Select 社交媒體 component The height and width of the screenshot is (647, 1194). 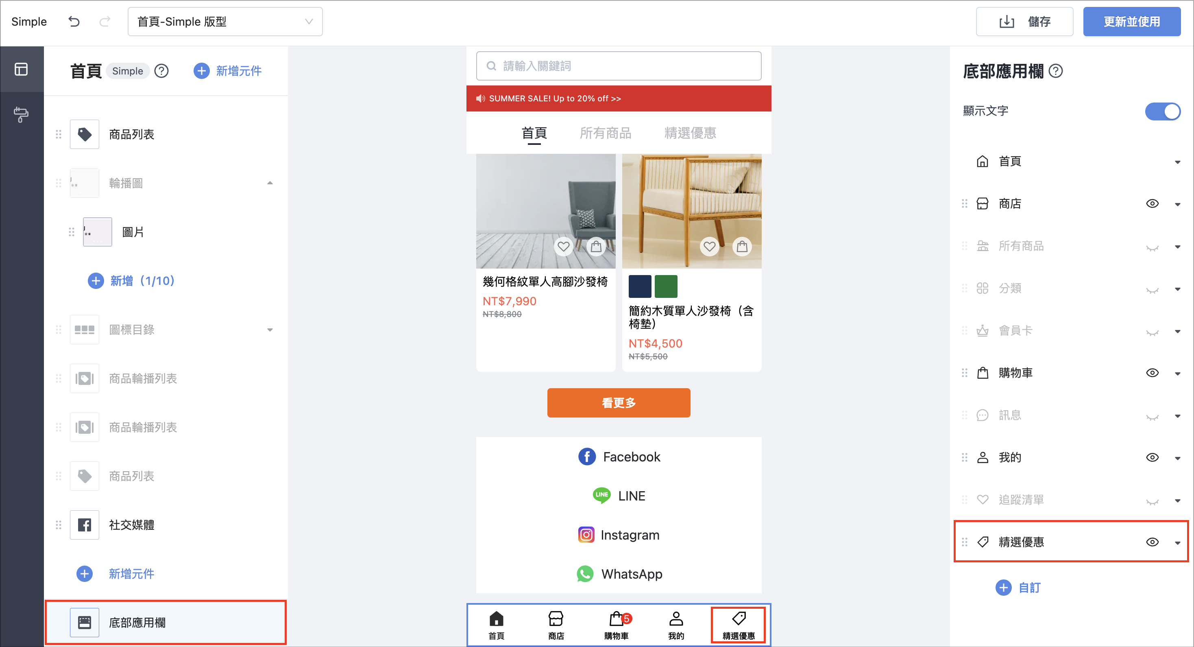coord(166,525)
